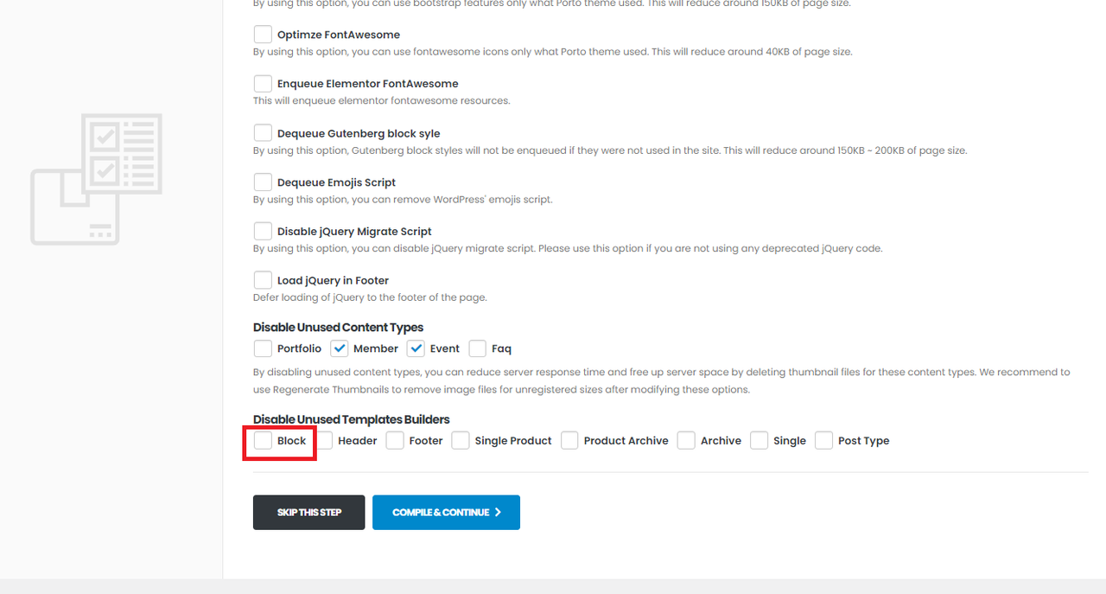Tick the Product Archive builder checkbox

tap(569, 440)
